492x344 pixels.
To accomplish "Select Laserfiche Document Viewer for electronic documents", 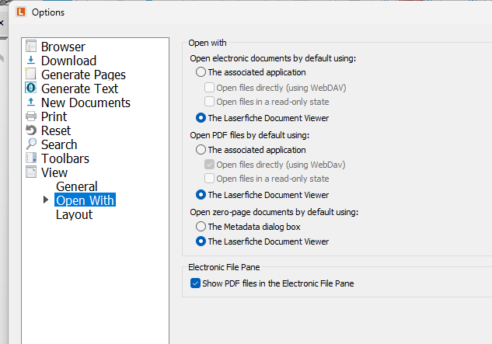I will pos(201,118).
